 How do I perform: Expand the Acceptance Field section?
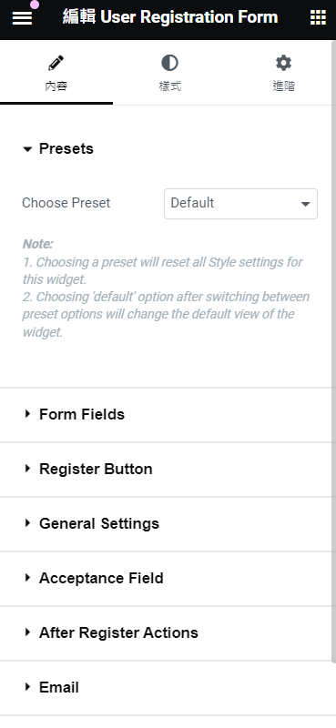click(167, 578)
